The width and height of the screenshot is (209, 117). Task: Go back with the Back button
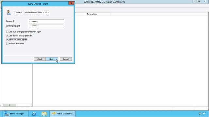[40, 59]
